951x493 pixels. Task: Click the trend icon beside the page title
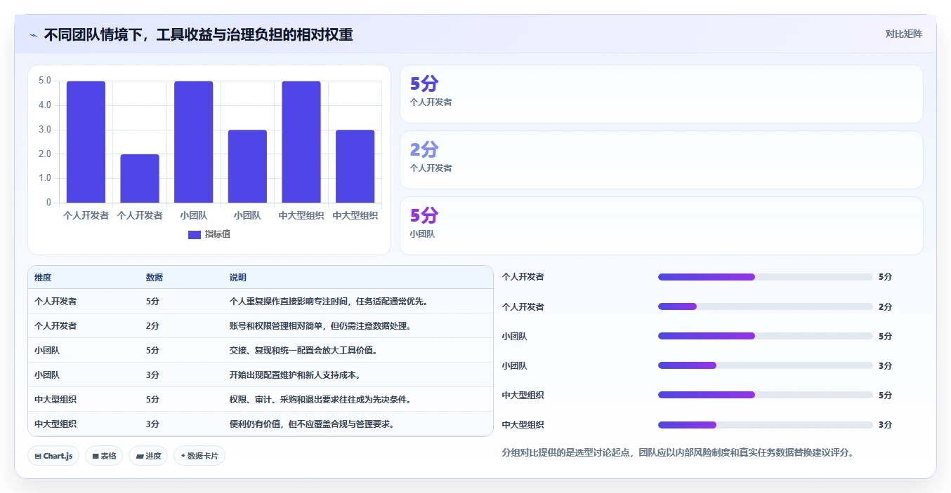pos(33,35)
